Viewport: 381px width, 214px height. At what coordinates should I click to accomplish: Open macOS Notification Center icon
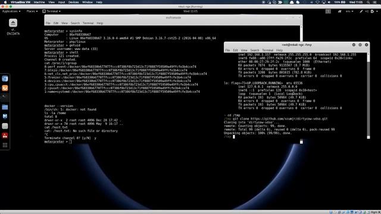(x=375, y=2)
